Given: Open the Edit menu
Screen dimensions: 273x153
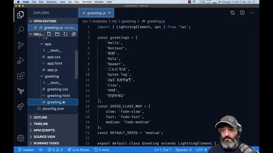Looking at the screenshot, I should click(x=41, y=2).
